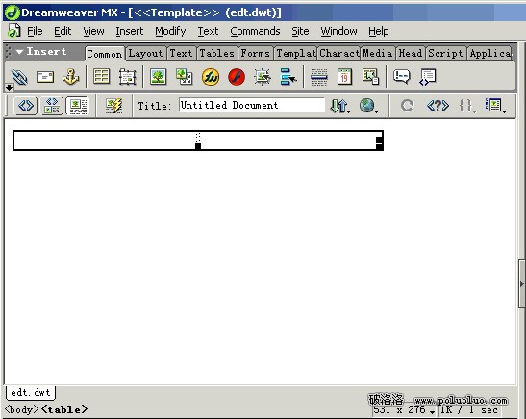Viewport: 526px width, 419px height.
Task: Insert Fireworks HTML using the yellow icon
Action: click(x=211, y=77)
